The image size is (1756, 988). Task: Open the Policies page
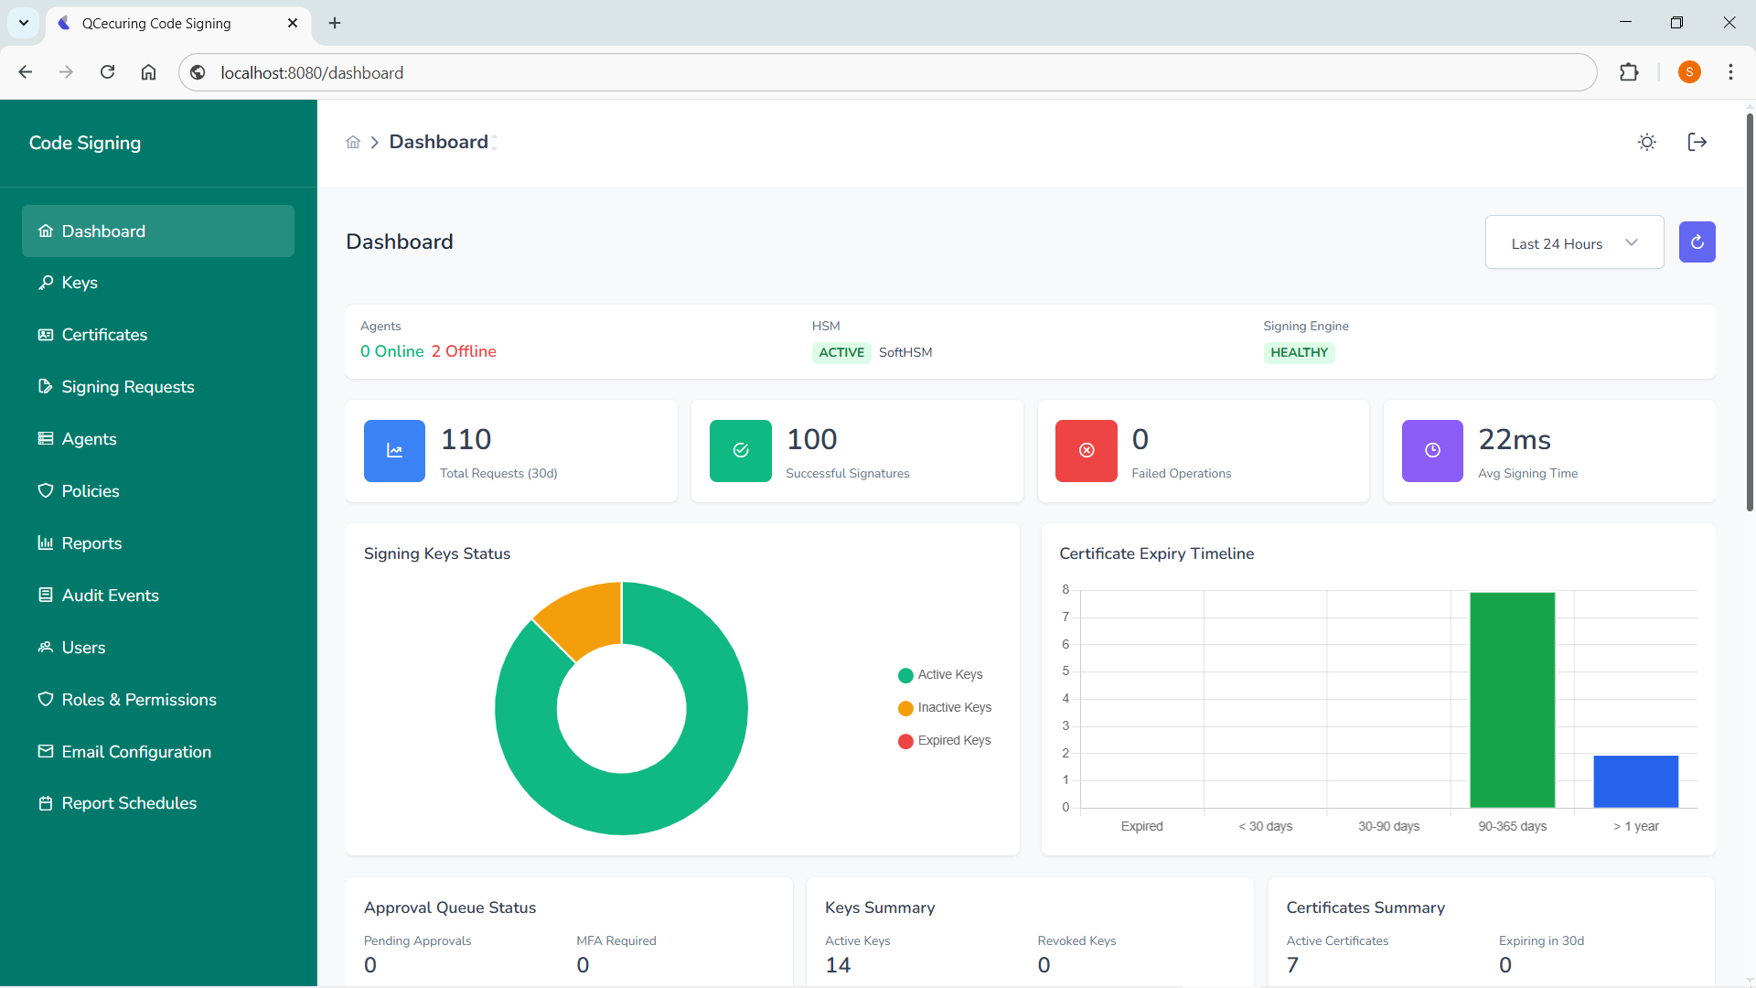pos(90,490)
